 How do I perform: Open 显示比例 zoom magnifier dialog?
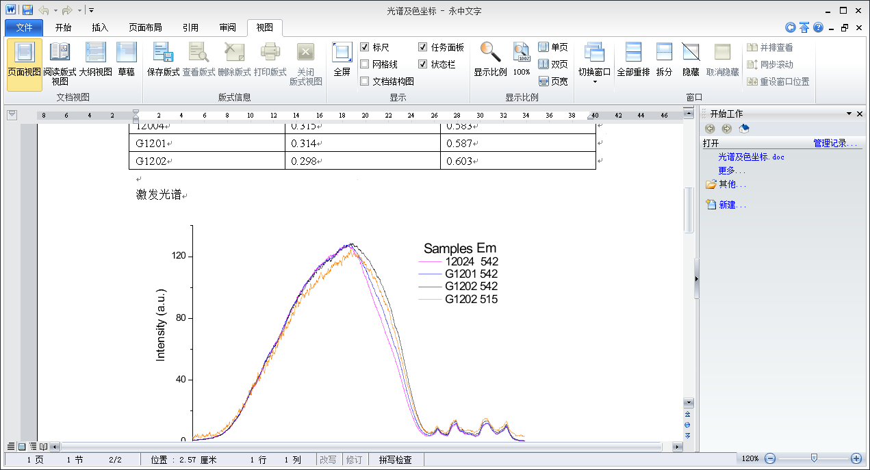coord(490,52)
